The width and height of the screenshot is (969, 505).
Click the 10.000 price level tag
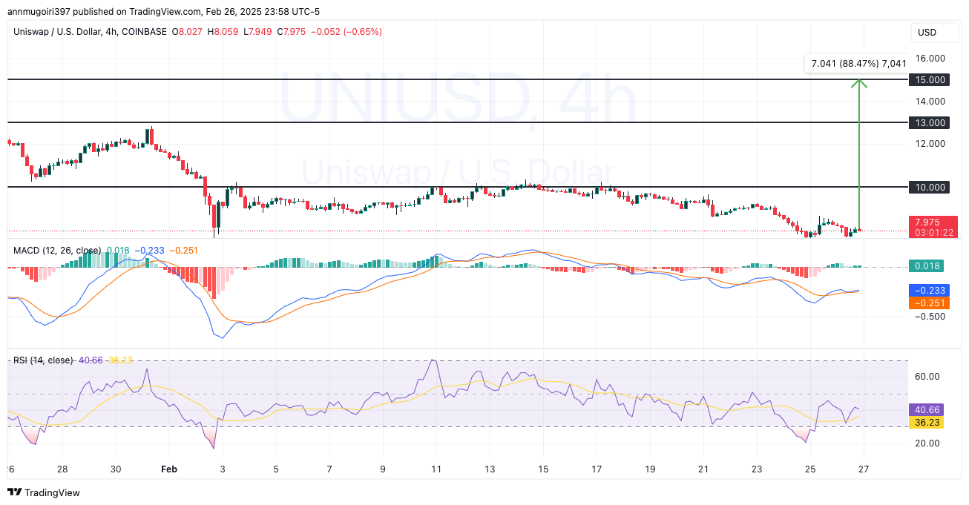pyautogui.click(x=930, y=187)
